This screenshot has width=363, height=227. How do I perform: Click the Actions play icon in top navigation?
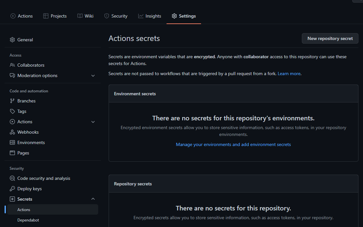(x=13, y=16)
